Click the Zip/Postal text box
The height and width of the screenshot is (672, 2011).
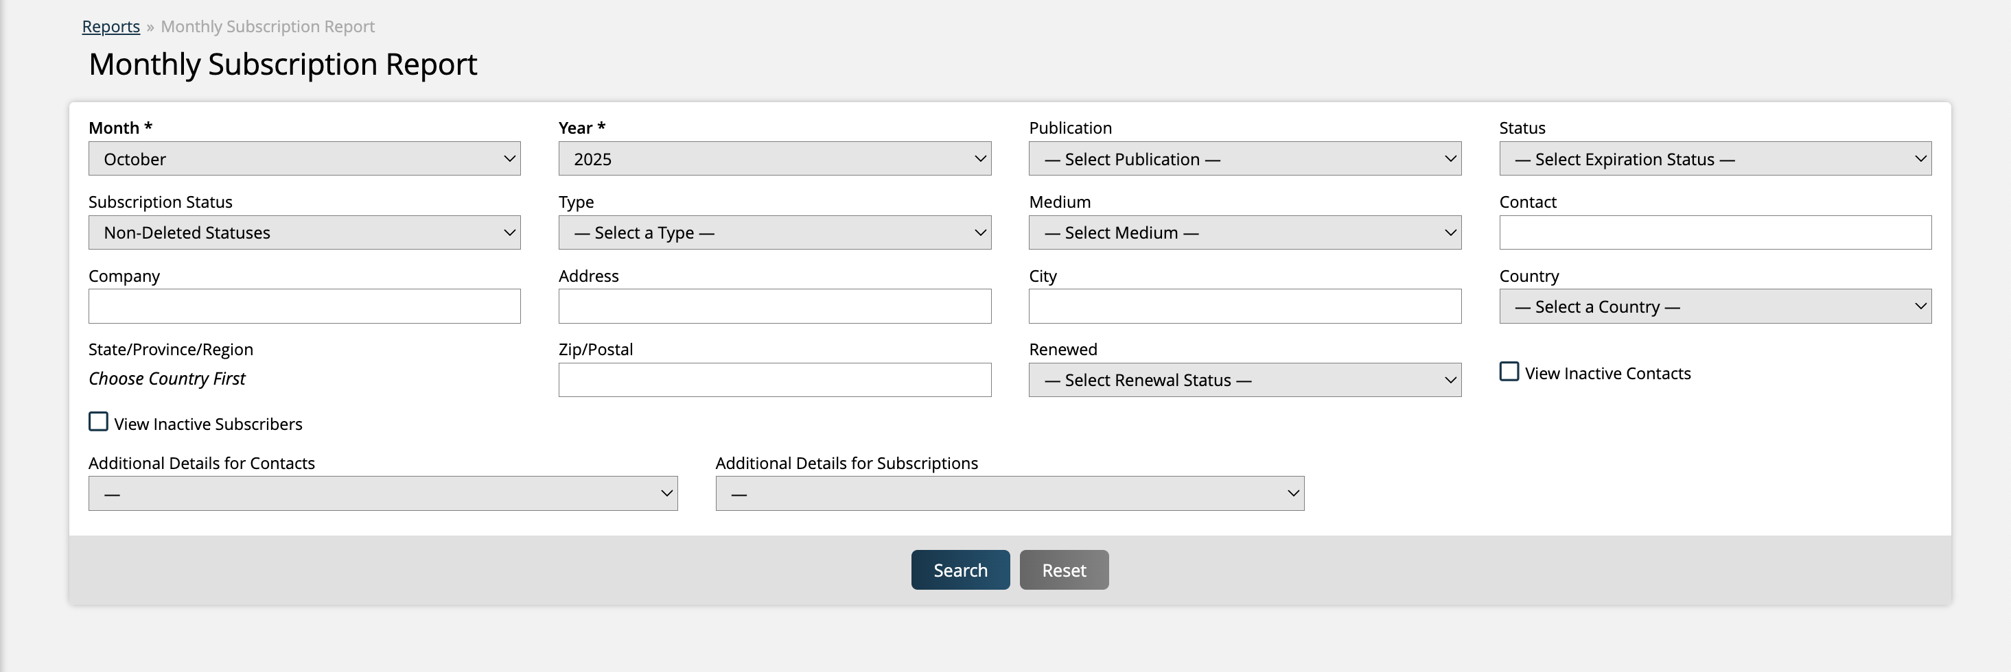tap(774, 380)
